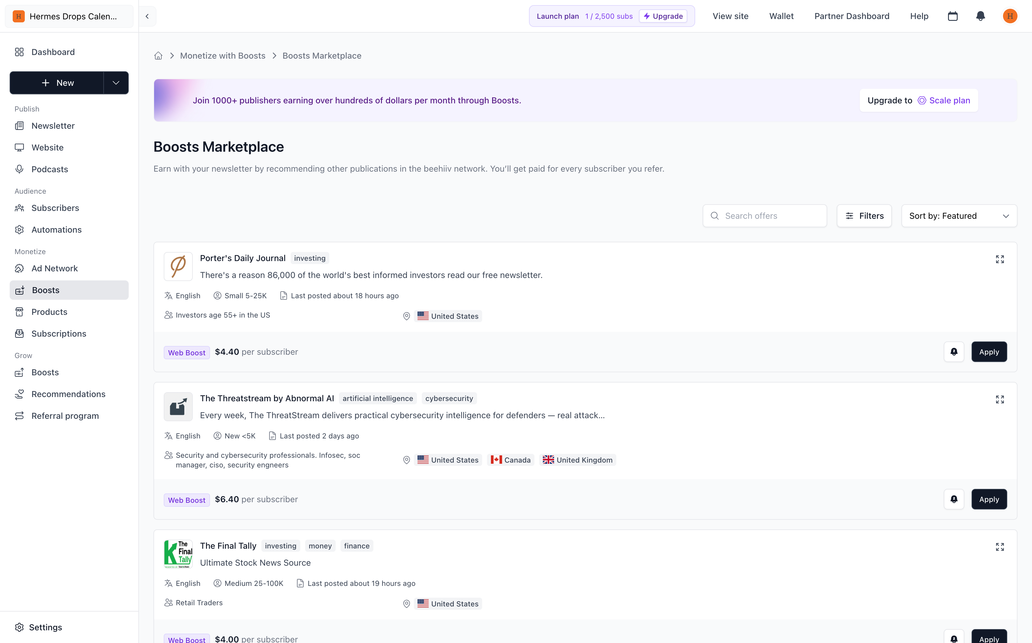Click Upgrade to Scale plan
Image resolution: width=1032 pixels, height=643 pixels.
pos(918,100)
